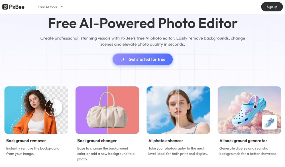Select the AI photo enhancer title link
This screenshot has width=285, height=167.
click(x=166, y=141)
